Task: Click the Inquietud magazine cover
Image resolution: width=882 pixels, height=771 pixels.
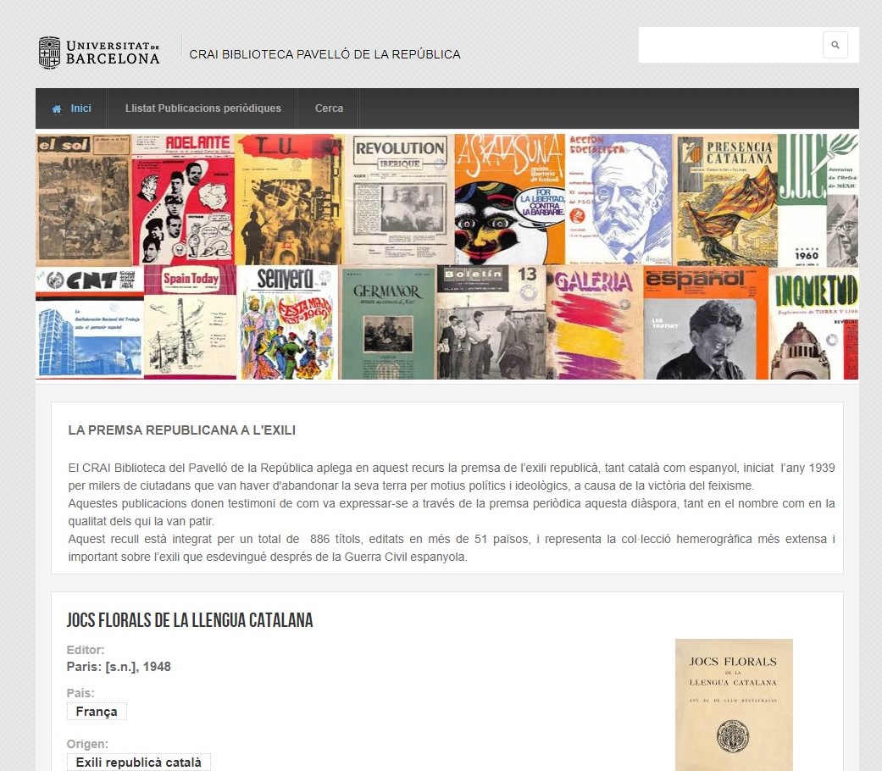Action: tap(813, 322)
